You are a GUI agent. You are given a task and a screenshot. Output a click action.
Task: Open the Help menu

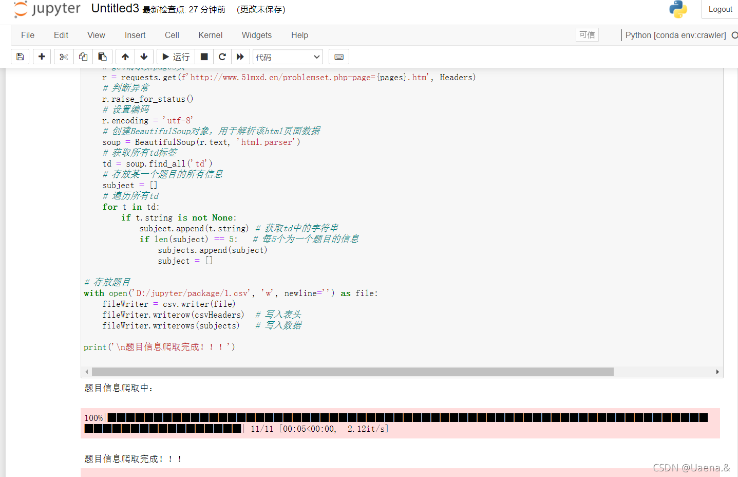[299, 35]
